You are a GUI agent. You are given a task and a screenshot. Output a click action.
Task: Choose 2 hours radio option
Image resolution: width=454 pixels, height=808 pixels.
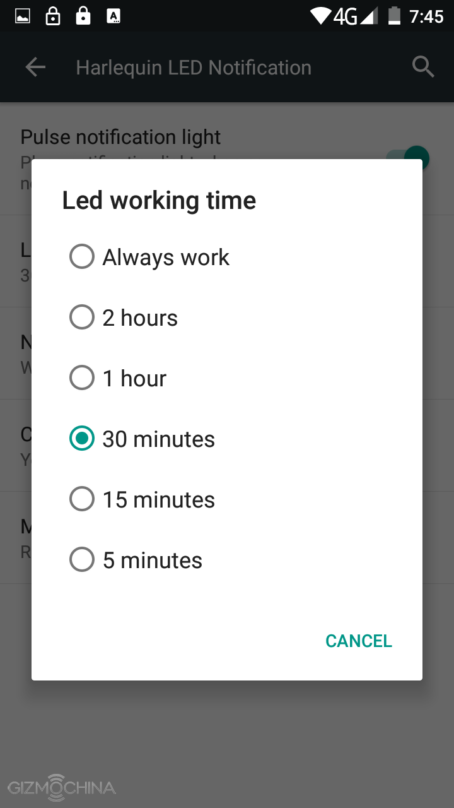pyautogui.click(x=82, y=318)
